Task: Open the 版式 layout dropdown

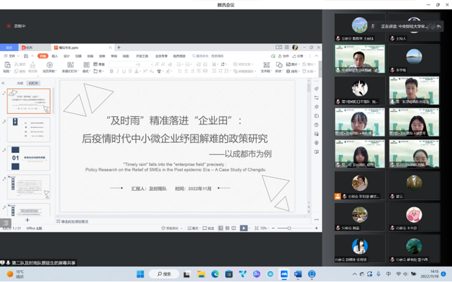Action: point(86,71)
